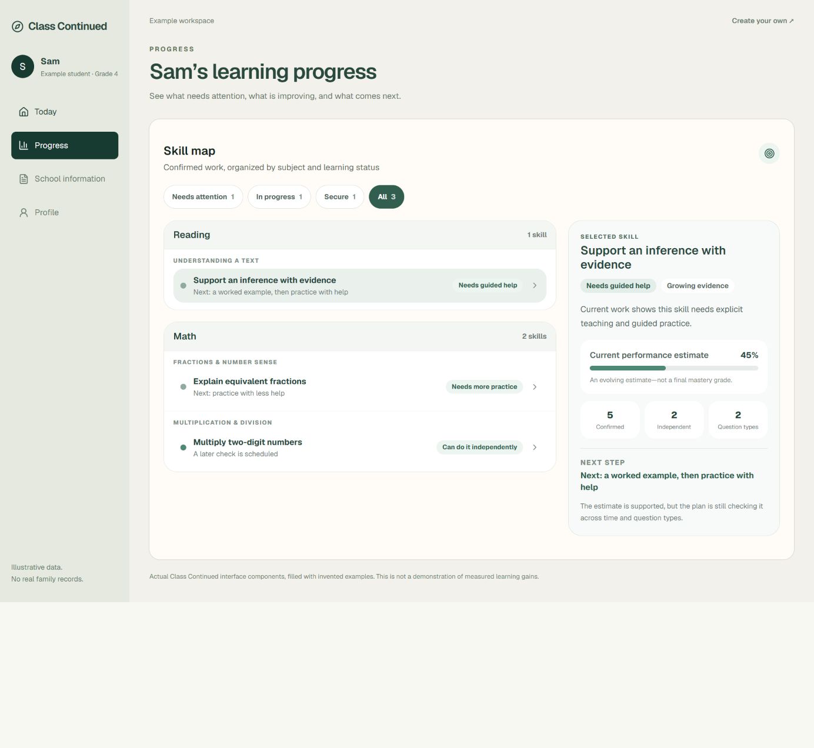The image size is (814, 748).
Task: Select the Explain equivalent fractions skill row
Action: [x=360, y=387]
